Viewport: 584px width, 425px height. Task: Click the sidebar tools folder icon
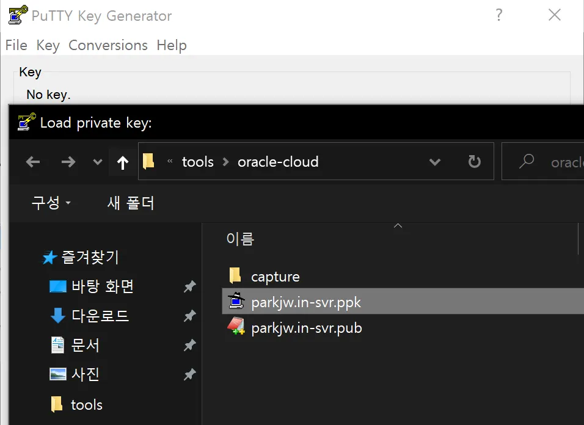point(57,404)
